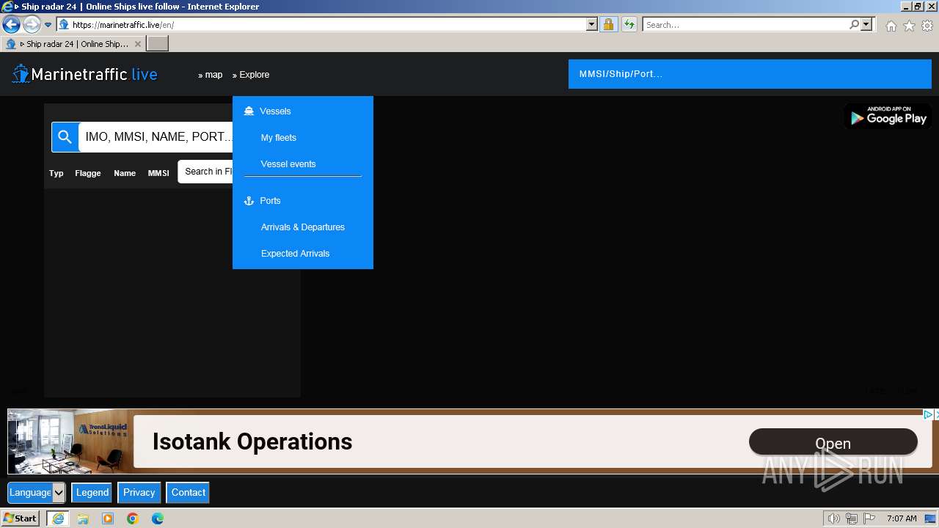This screenshot has height=528, width=939.
Task: Click the volume speaker tray icon
Action: pos(833,518)
